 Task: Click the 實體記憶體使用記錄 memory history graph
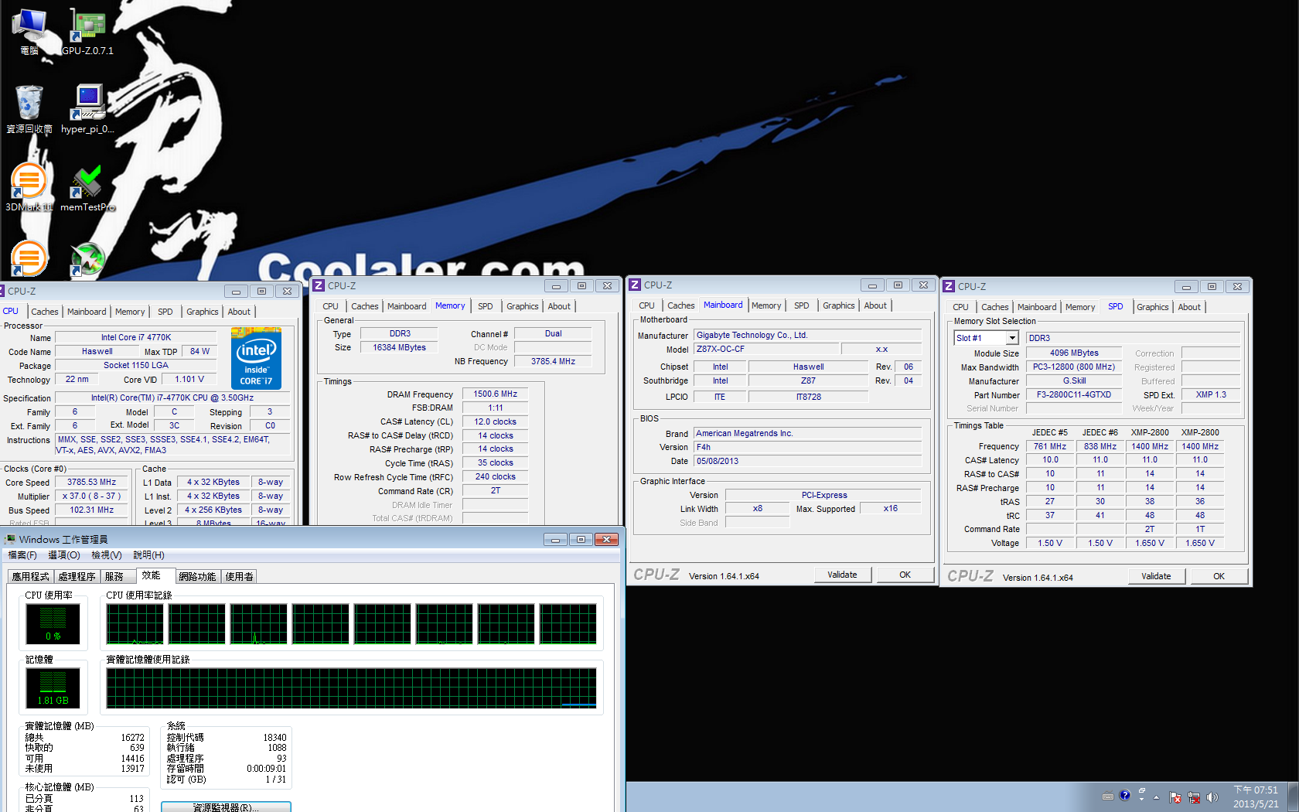pos(352,688)
